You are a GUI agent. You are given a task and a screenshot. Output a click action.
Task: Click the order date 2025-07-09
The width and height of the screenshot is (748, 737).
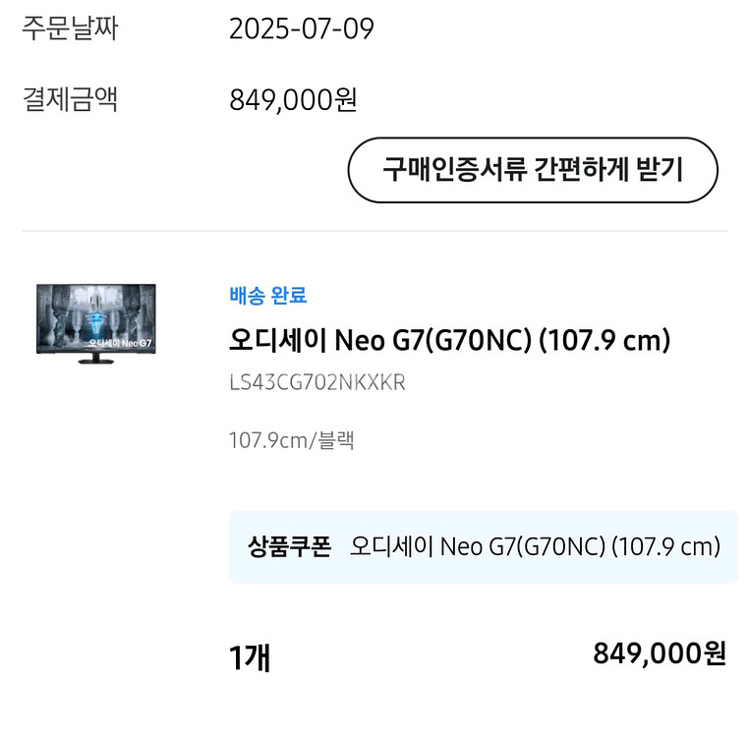tap(301, 28)
